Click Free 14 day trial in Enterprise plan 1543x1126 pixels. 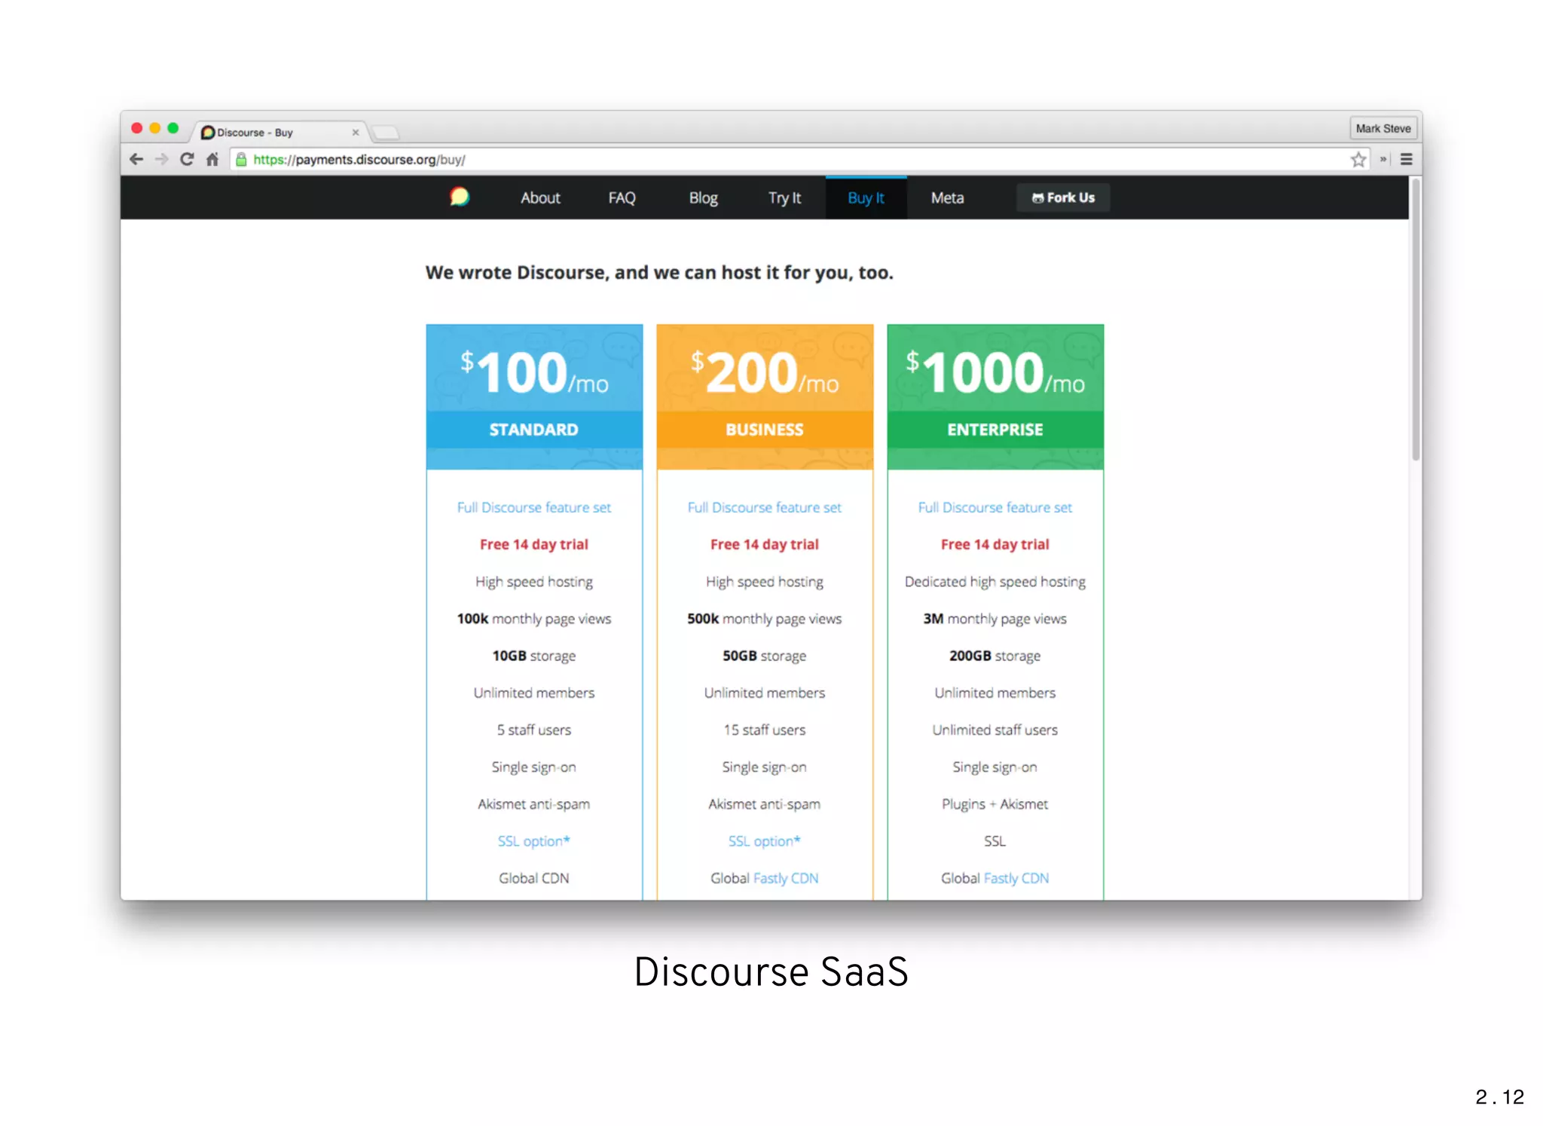point(995,544)
